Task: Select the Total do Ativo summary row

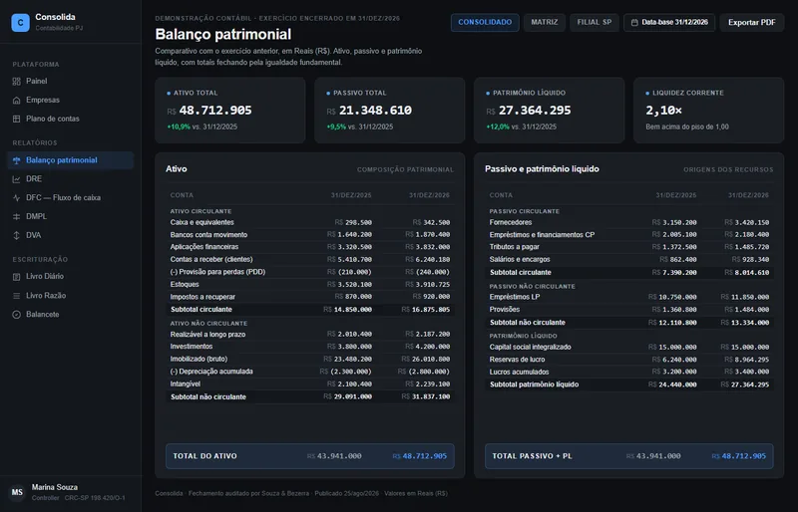Action: (x=310, y=456)
